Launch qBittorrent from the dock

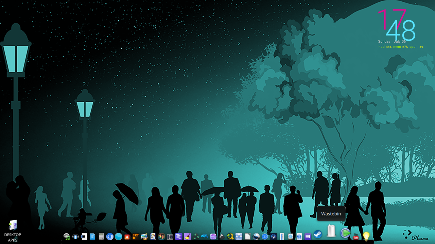click(x=265, y=237)
